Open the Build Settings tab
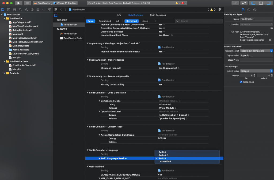The width and height of the screenshot is (274, 180). click(135, 15)
